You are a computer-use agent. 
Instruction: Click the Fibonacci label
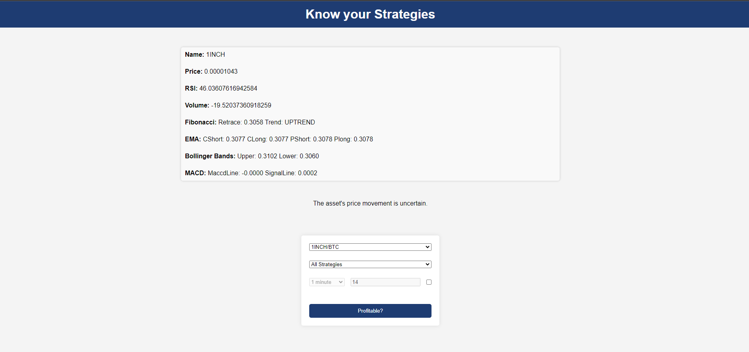[x=200, y=122]
